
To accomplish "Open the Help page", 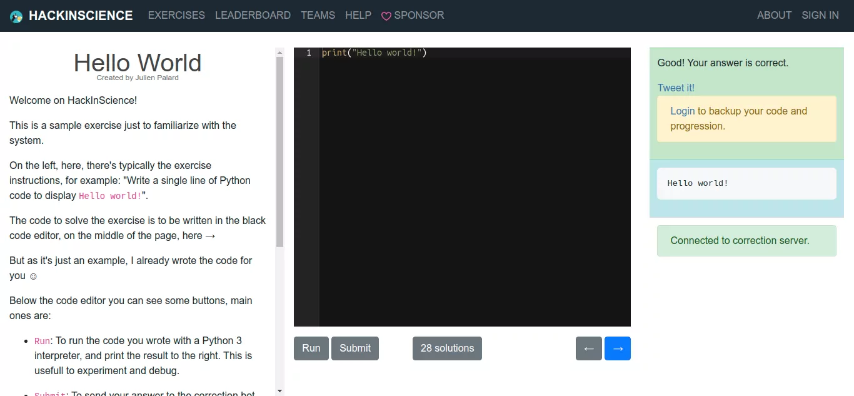I will click(x=358, y=16).
